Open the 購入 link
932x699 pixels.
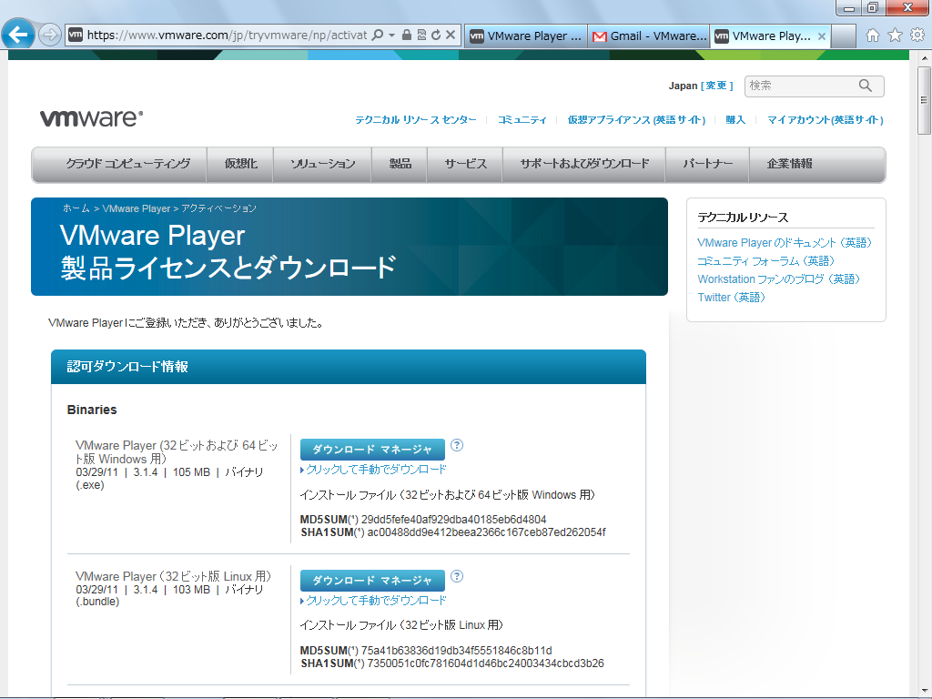[x=735, y=120]
